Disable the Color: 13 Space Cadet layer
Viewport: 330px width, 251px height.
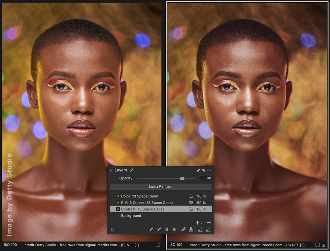point(118,196)
